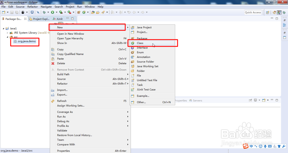
Task: Click the Quick Access search field
Action: point(253,12)
